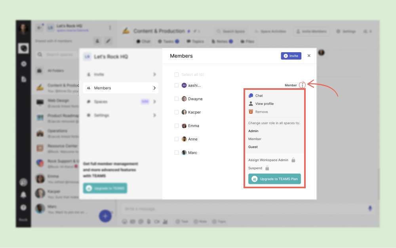
Task: Tick the checkbox next to Dwayne
Action: coord(177,98)
